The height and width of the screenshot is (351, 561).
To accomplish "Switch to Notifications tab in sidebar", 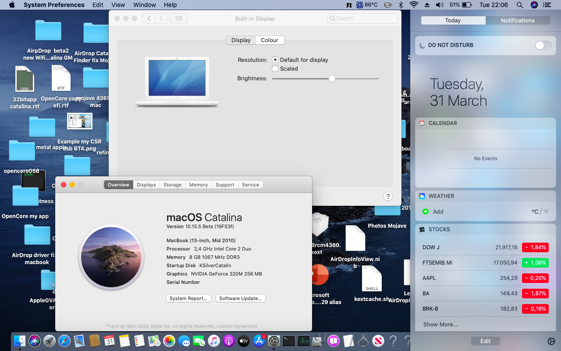I will pyautogui.click(x=518, y=20).
